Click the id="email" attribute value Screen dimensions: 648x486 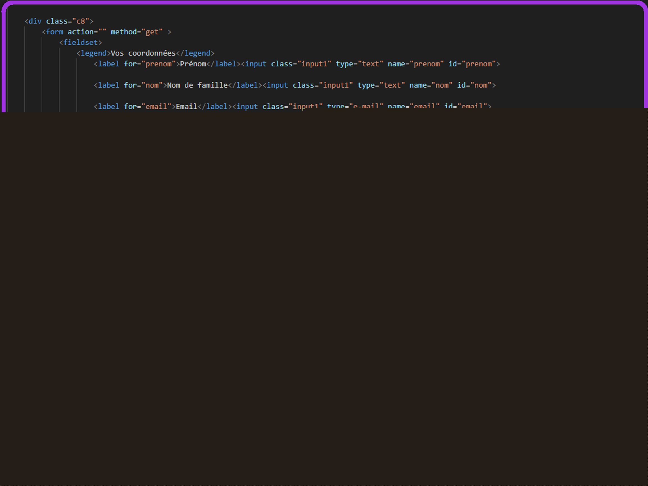tap(472, 106)
